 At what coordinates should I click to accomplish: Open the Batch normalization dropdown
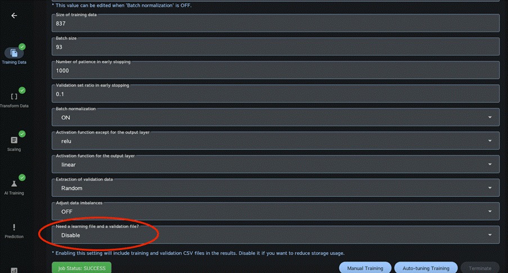(x=275, y=117)
